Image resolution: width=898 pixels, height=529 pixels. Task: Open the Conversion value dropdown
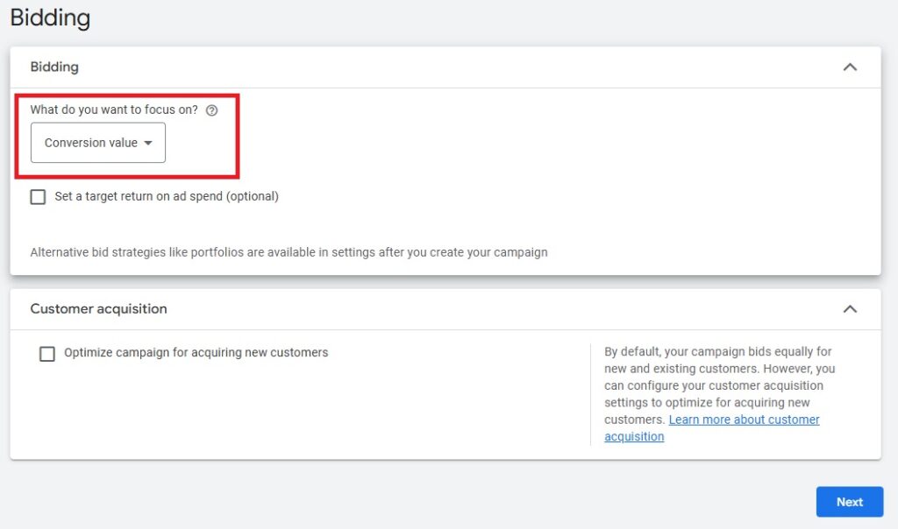pyautogui.click(x=98, y=143)
